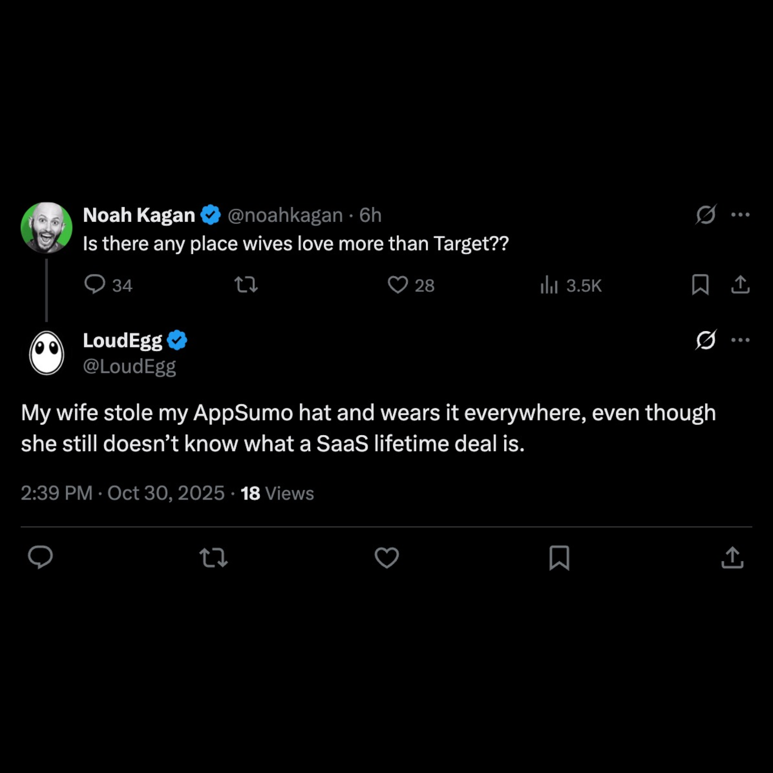Image resolution: width=773 pixels, height=773 pixels.
Task: Open replies on Noah Kagan's tweet
Action: click(108, 285)
